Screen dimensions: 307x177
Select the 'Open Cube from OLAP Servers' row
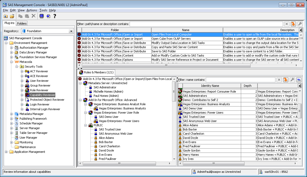point(188,39)
